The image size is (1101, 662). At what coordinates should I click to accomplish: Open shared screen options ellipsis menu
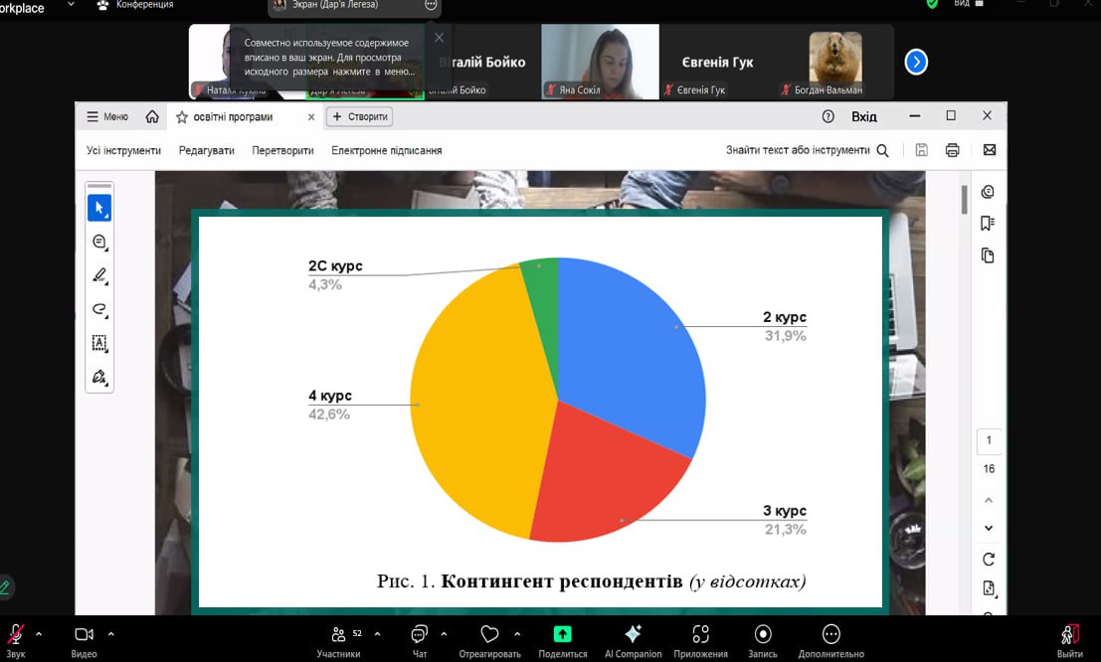click(x=431, y=5)
